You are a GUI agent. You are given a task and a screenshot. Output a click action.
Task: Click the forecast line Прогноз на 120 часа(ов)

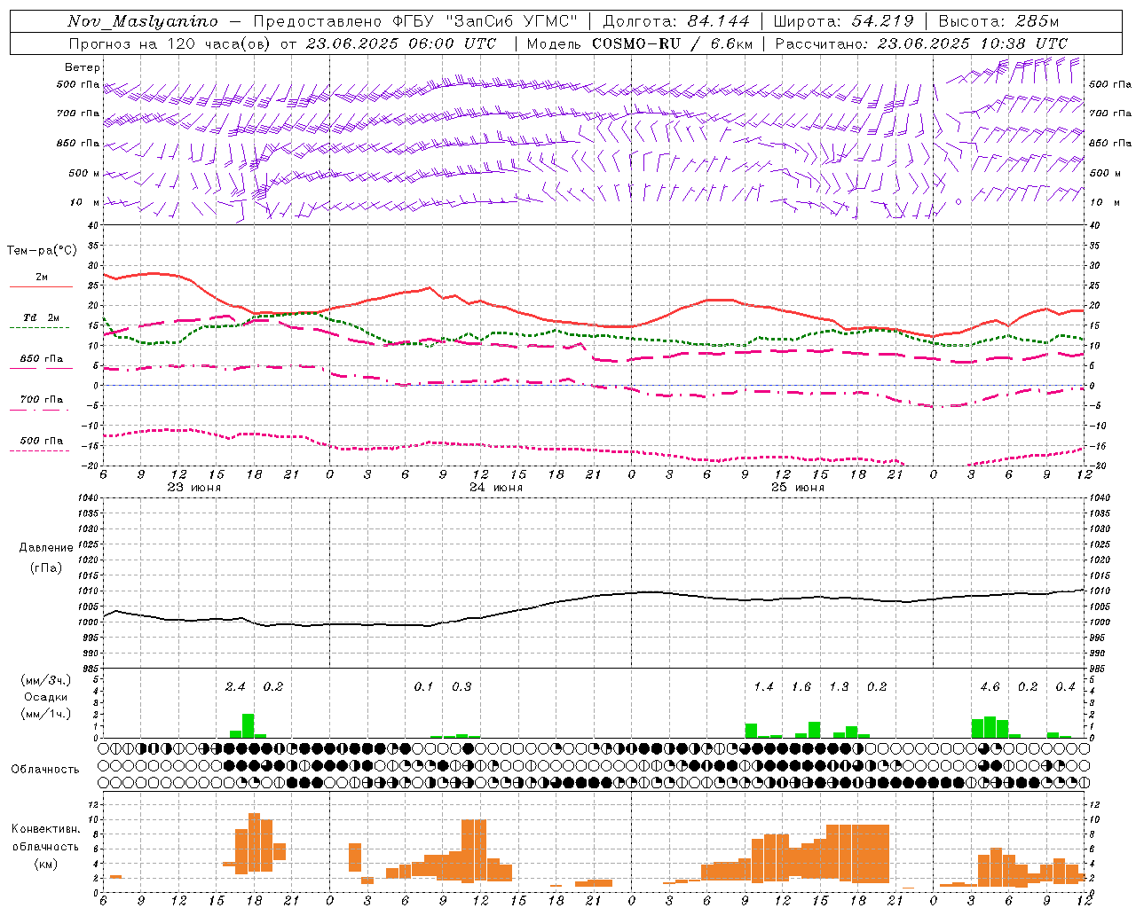[170, 43]
